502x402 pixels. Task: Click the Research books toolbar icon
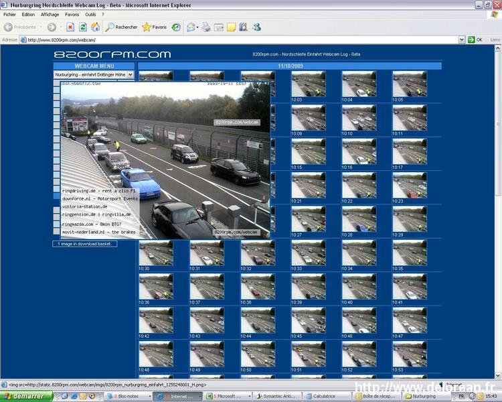pos(244,27)
